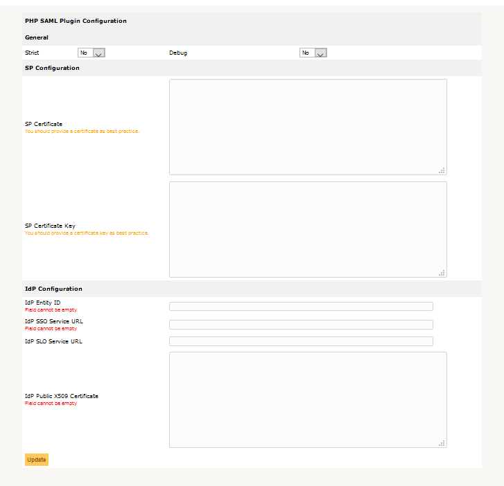Screen dimensions: 504x486
Task: Click into the SP Certificate Key text area
Action: pos(308,230)
